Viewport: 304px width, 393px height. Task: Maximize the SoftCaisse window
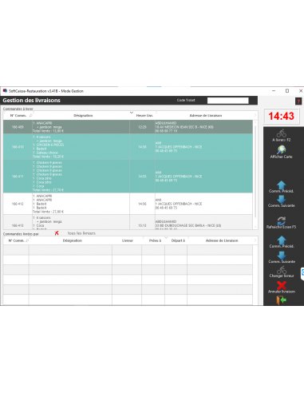(287, 91)
